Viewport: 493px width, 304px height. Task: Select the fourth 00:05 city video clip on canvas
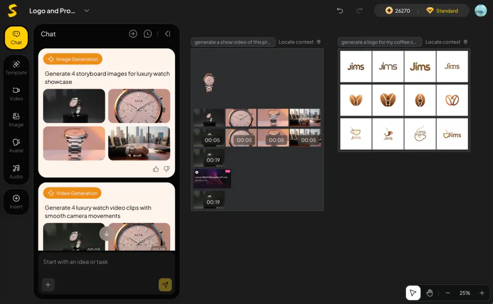click(x=305, y=137)
